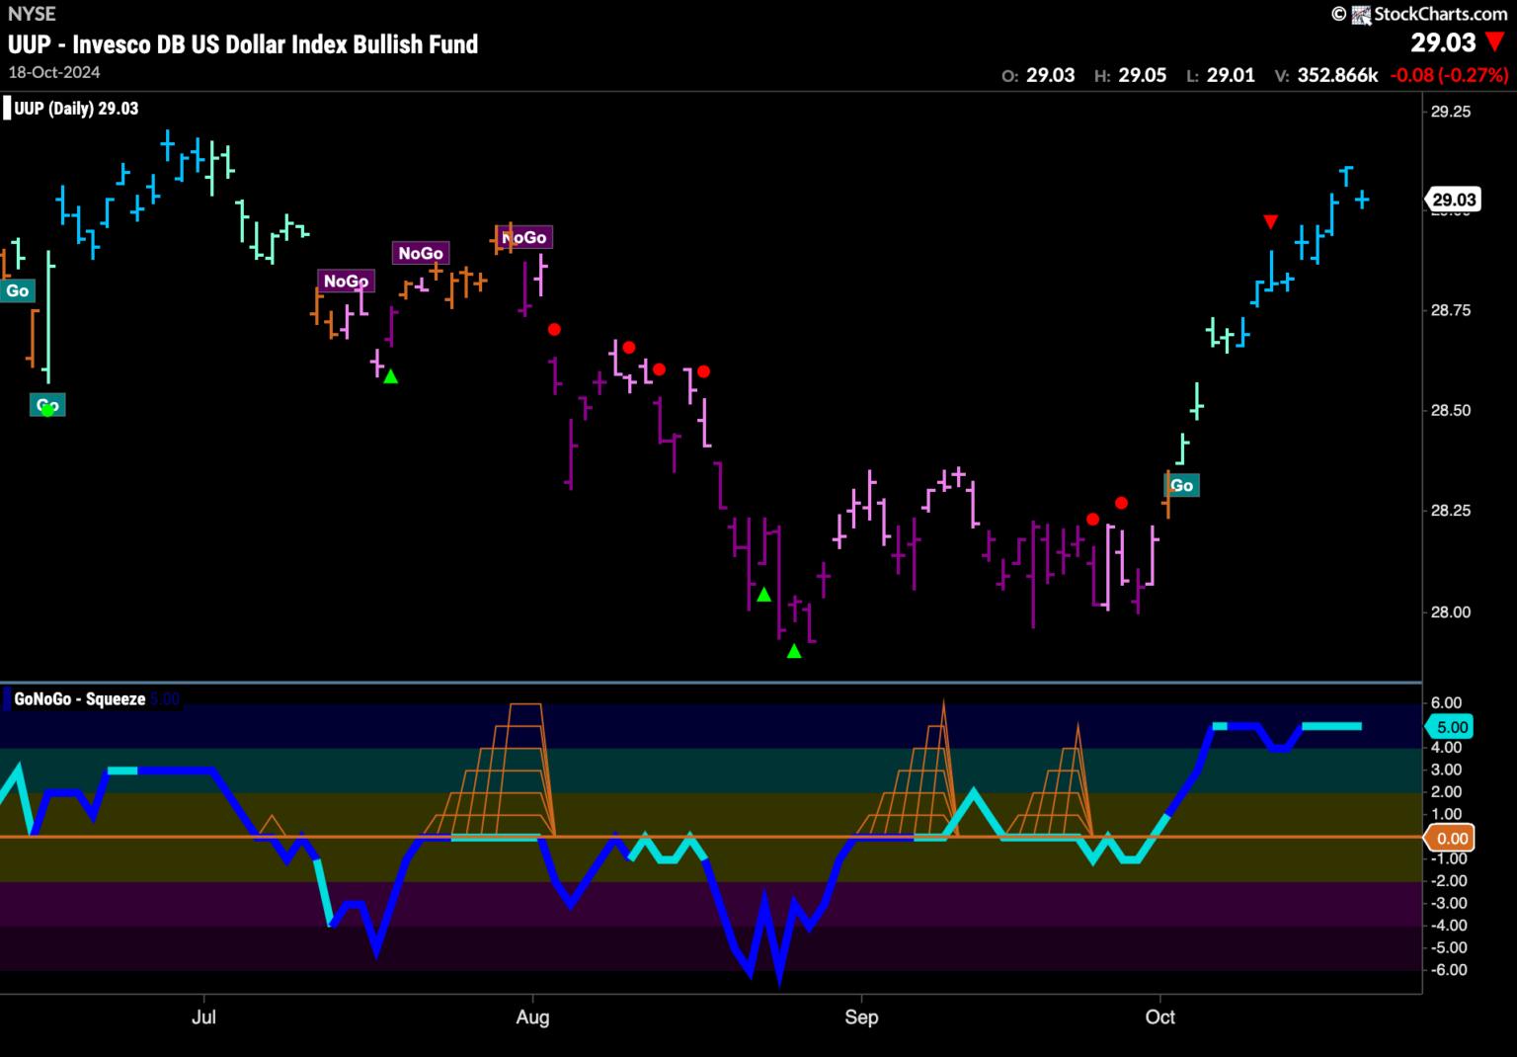Click the first red dot in early August
This screenshot has width=1517, height=1057.
555,329
